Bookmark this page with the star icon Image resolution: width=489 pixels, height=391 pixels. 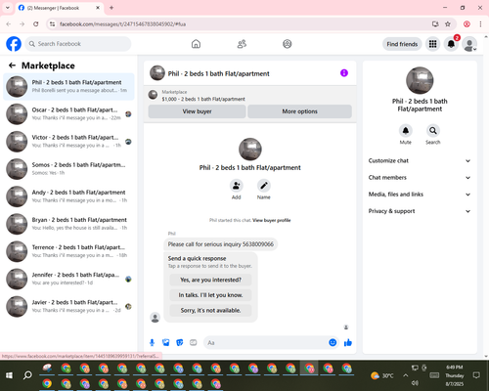click(x=448, y=24)
